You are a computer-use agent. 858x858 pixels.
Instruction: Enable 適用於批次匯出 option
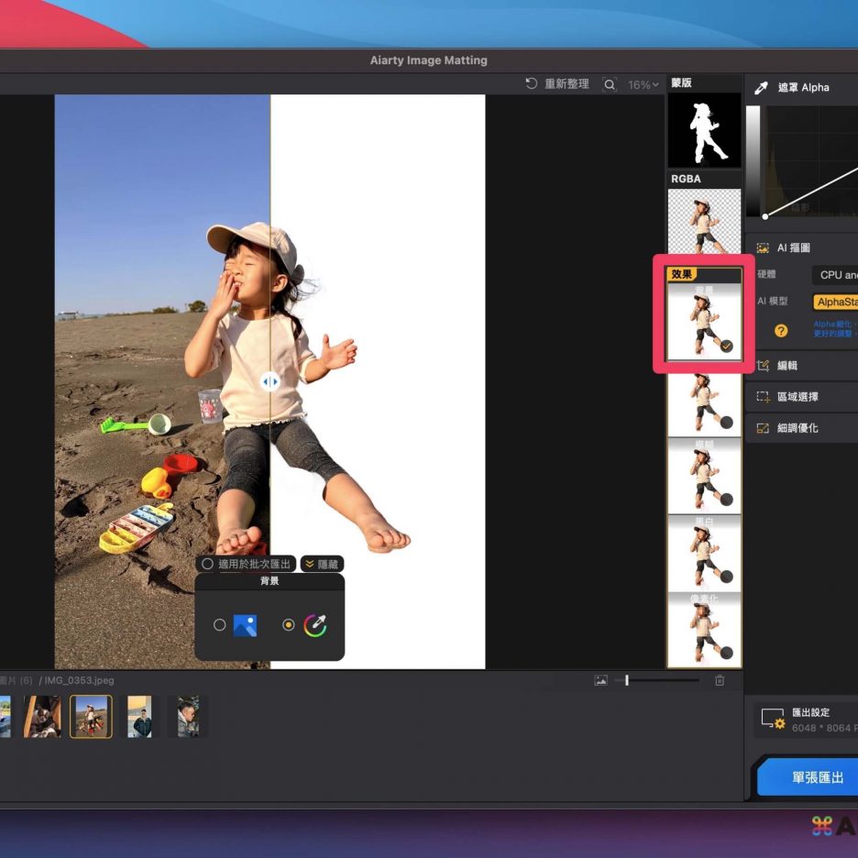pos(208,564)
